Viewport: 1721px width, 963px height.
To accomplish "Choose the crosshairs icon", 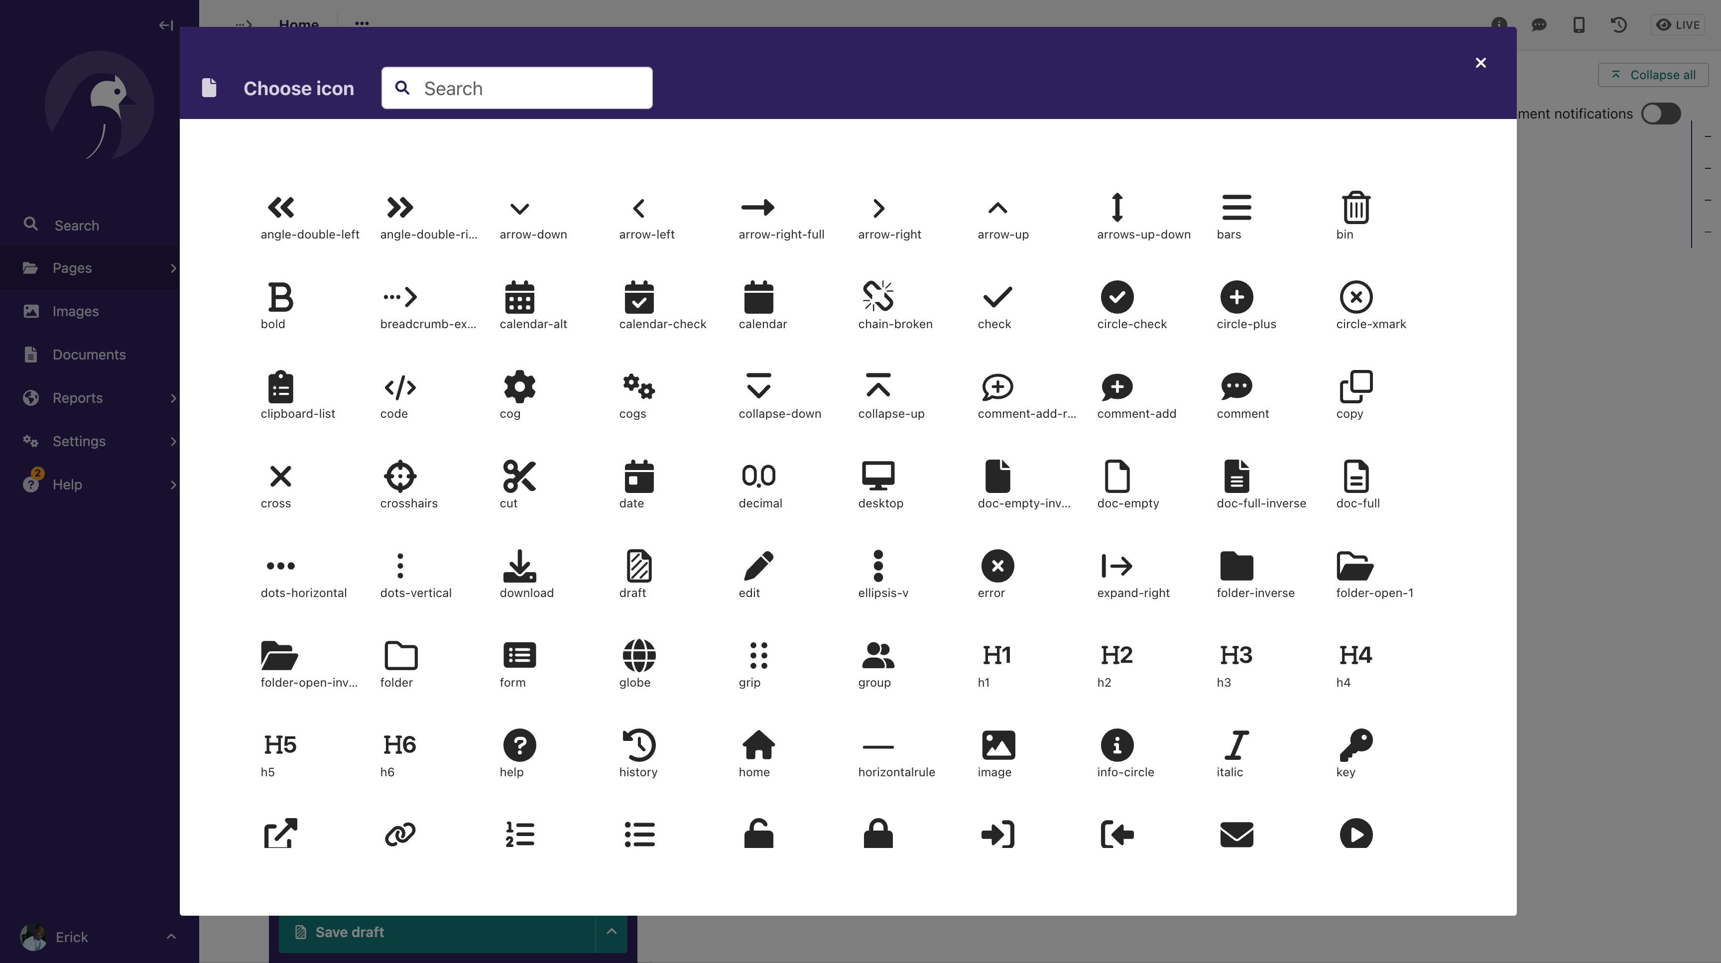I will 399,476.
